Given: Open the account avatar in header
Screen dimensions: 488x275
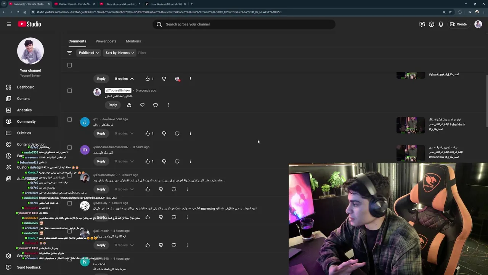Looking at the screenshot, I should [478, 24].
